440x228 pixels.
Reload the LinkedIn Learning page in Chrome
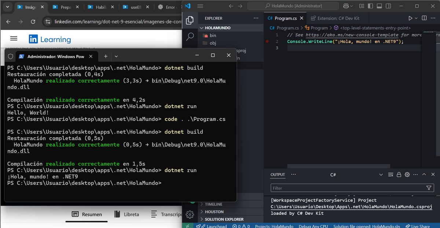pos(33,22)
